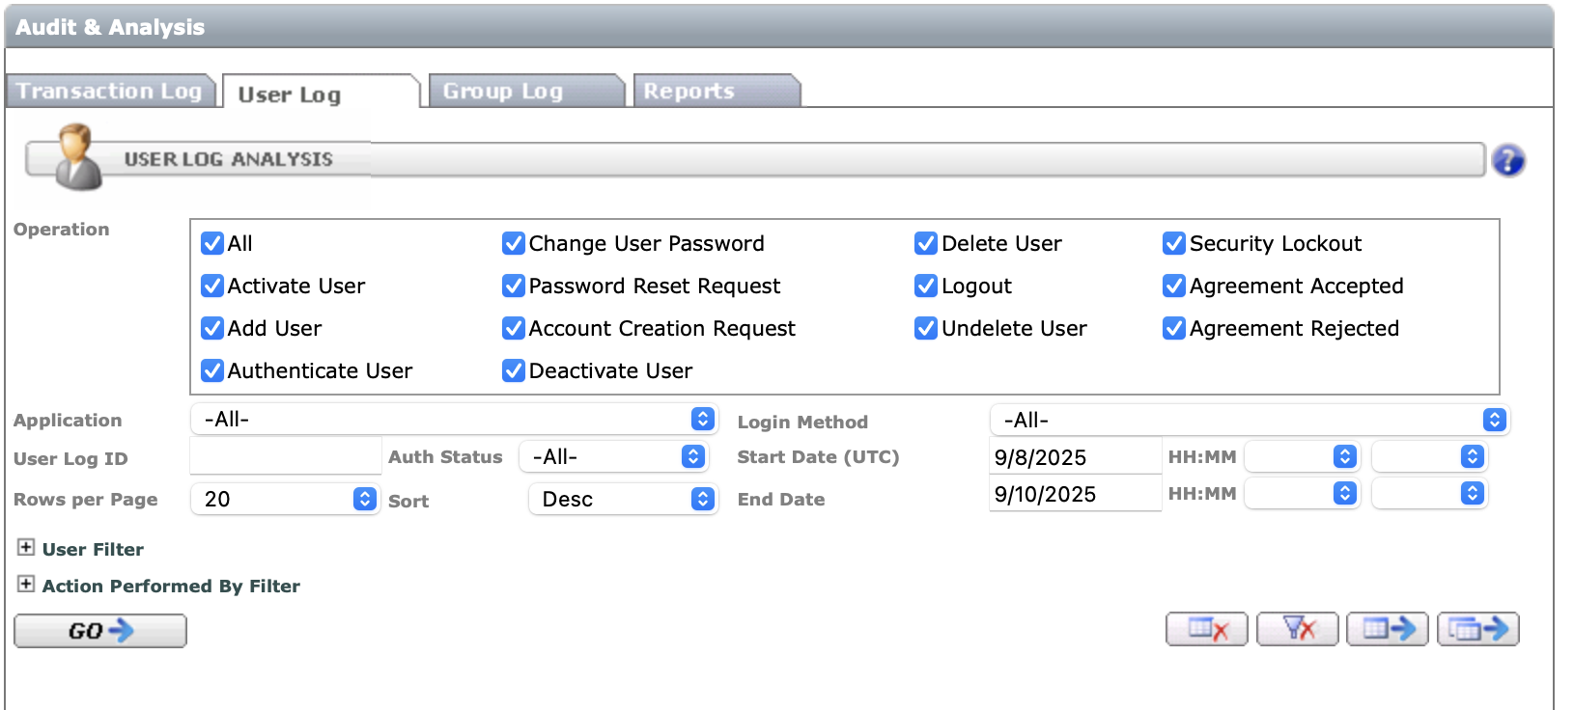
Task: Click the table with red X icon button
Action: coord(1206,630)
